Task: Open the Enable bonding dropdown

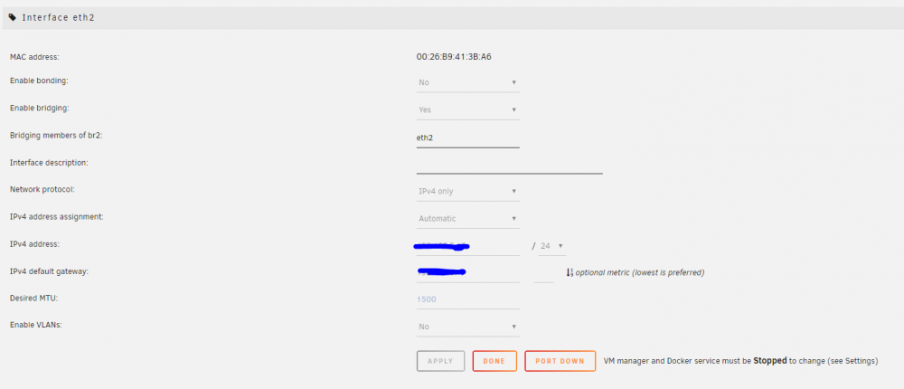Action: (467, 82)
